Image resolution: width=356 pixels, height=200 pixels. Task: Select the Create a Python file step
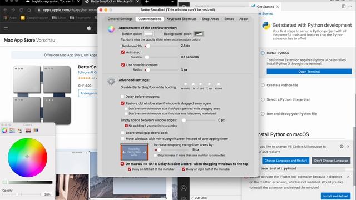pyautogui.click(x=282, y=85)
